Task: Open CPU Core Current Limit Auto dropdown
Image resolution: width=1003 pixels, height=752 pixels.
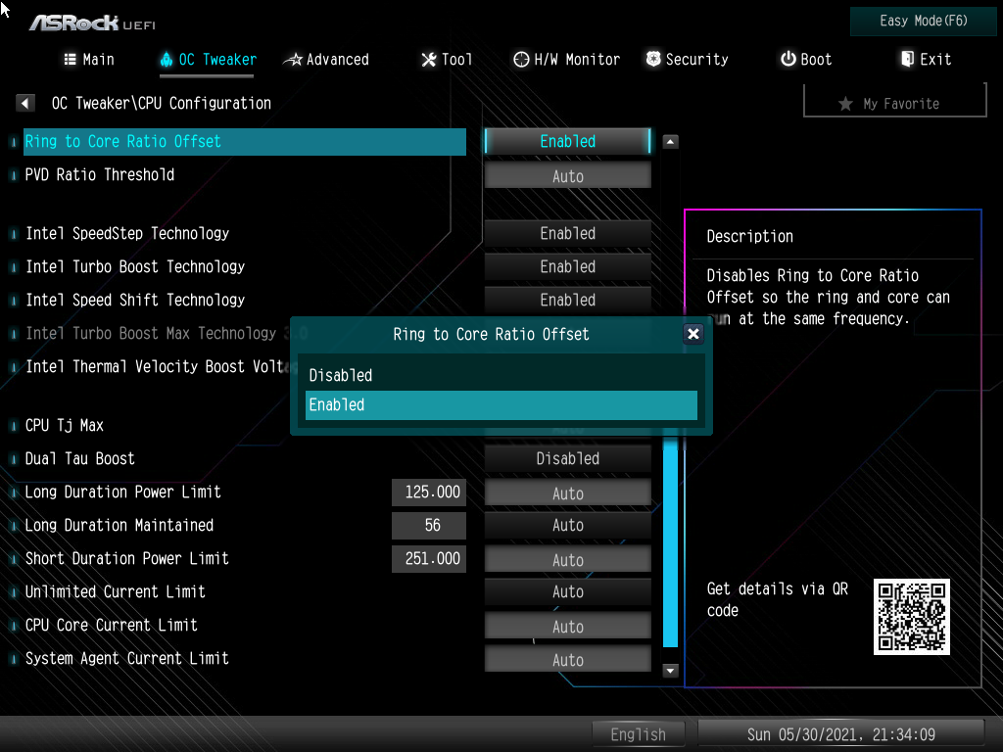Action: click(x=568, y=626)
